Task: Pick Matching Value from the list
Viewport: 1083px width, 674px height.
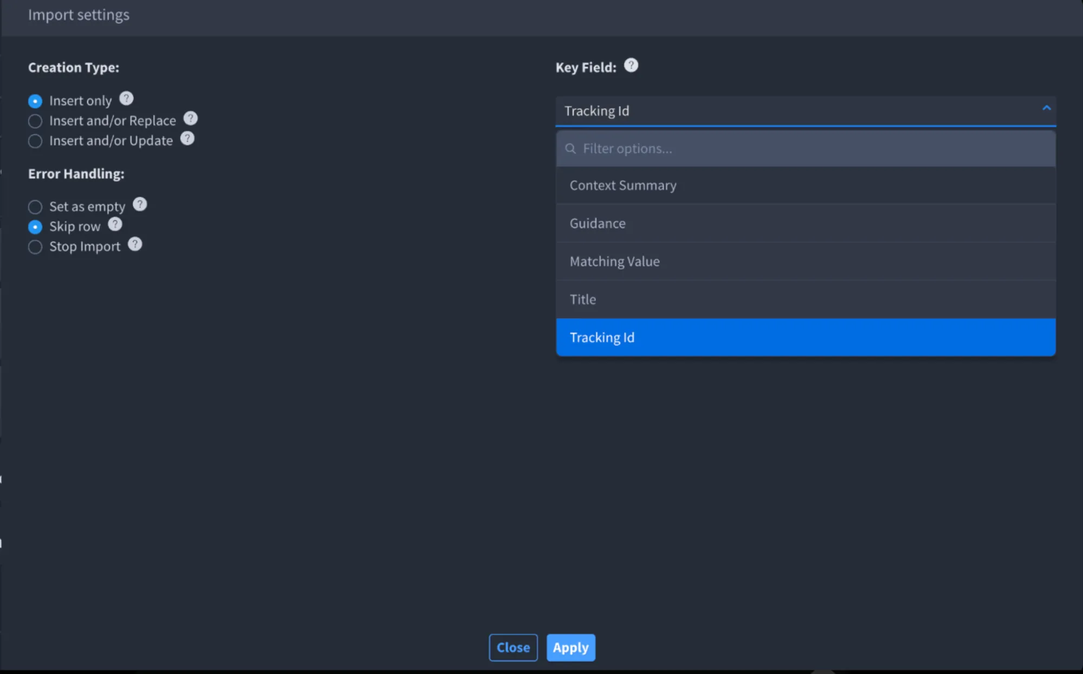Action: pyautogui.click(x=806, y=261)
